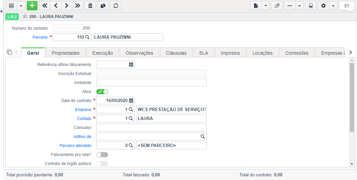Click the LAU green badge
This screenshot has width=357, height=180.
point(12,17)
